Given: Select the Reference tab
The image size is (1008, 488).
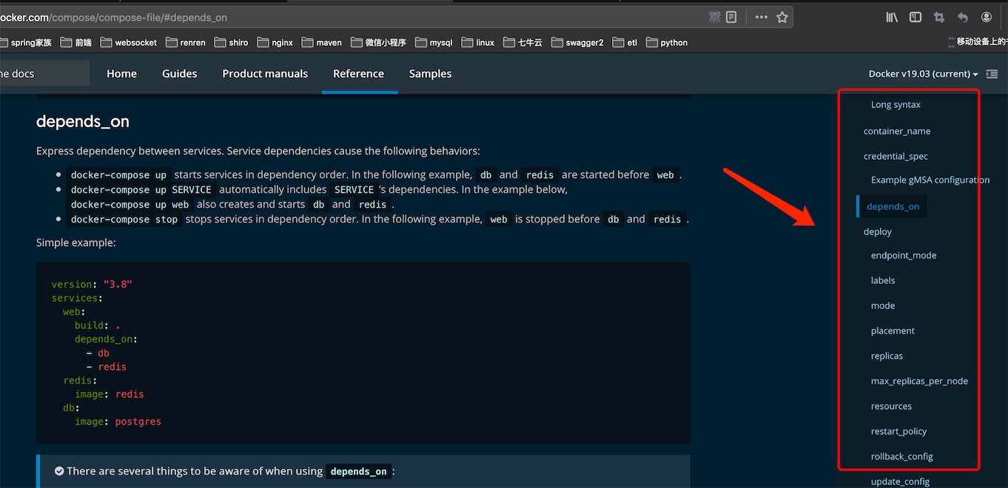Looking at the screenshot, I should 358,74.
